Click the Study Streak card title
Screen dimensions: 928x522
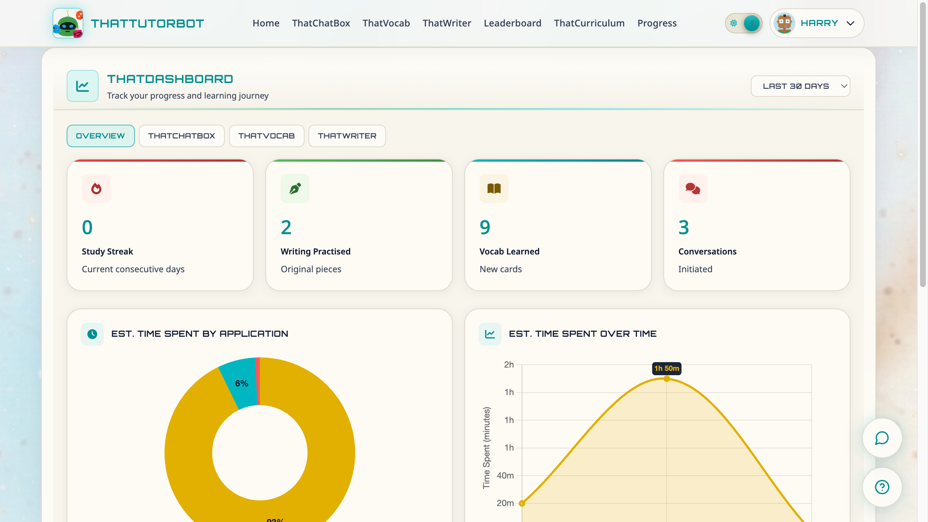pyautogui.click(x=107, y=251)
